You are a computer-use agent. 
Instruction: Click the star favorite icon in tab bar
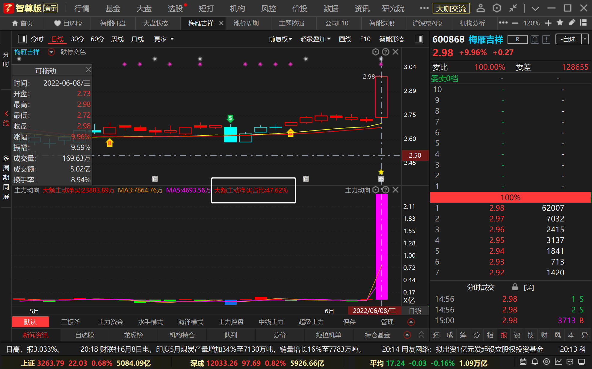pyautogui.click(x=560, y=22)
